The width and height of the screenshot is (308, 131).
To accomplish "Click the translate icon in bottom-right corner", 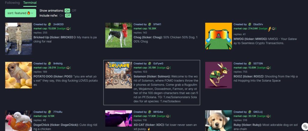I will tap(305, 127).
